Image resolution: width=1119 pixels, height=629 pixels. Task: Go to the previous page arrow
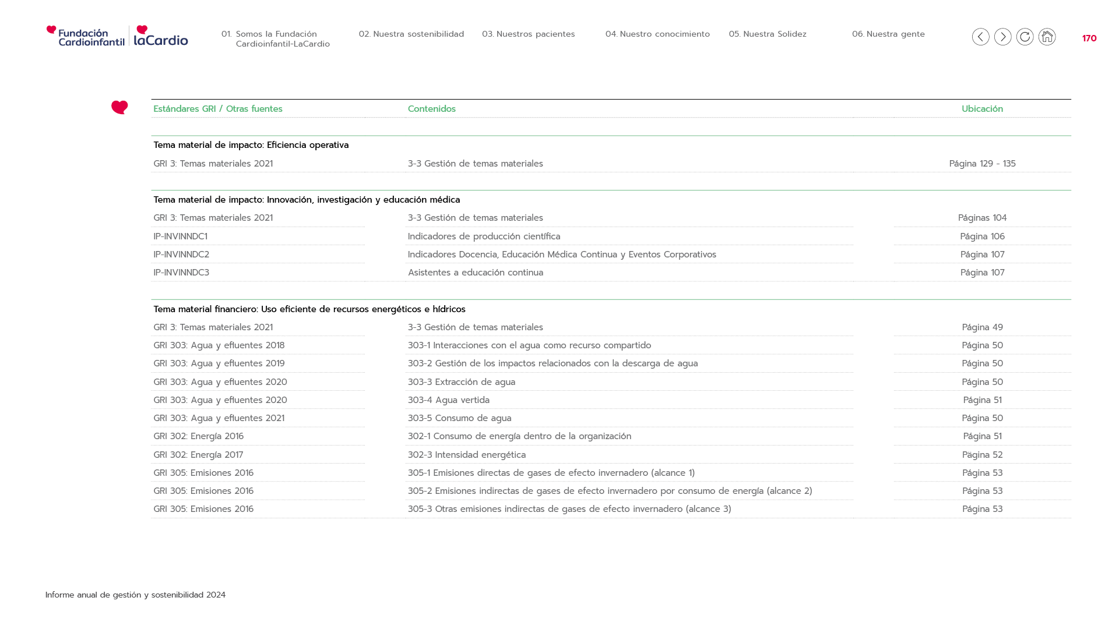tap(980, 37)
